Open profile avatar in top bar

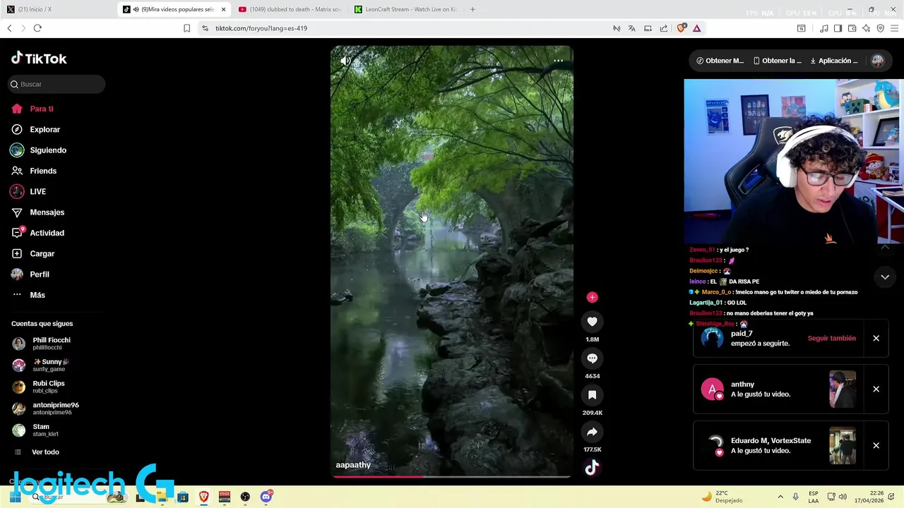[877, 61]
